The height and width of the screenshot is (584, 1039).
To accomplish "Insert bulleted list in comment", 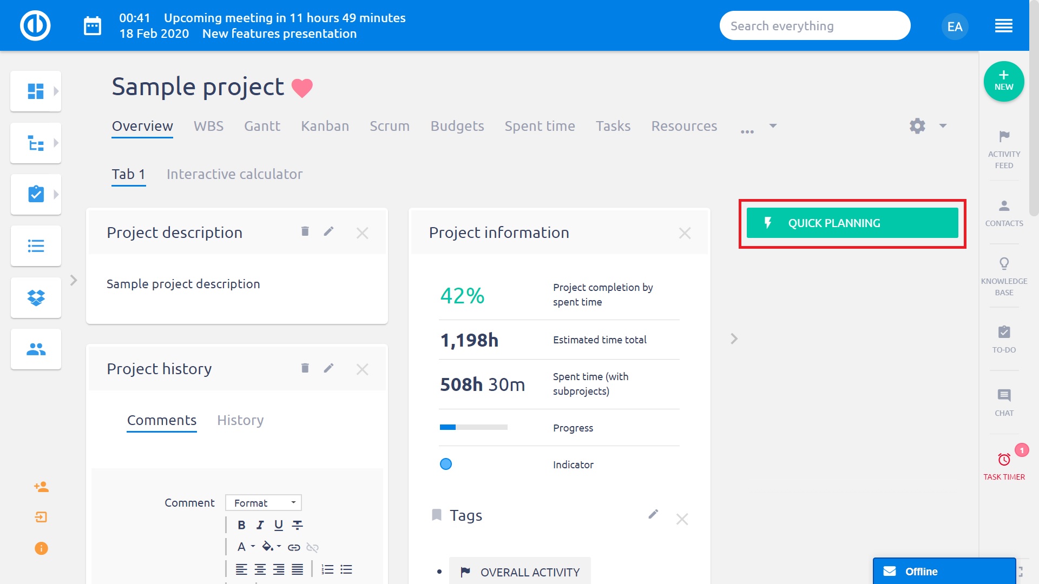I will pos(346,569).
